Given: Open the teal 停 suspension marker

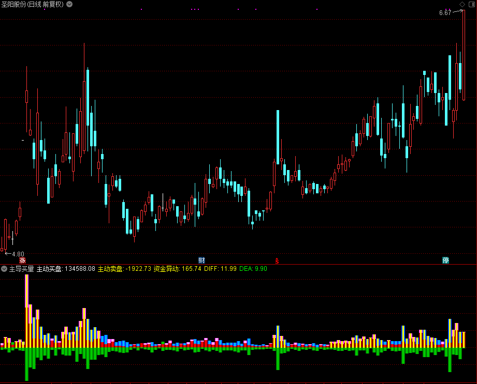Looking at the screenshot, I should [446, 260].
